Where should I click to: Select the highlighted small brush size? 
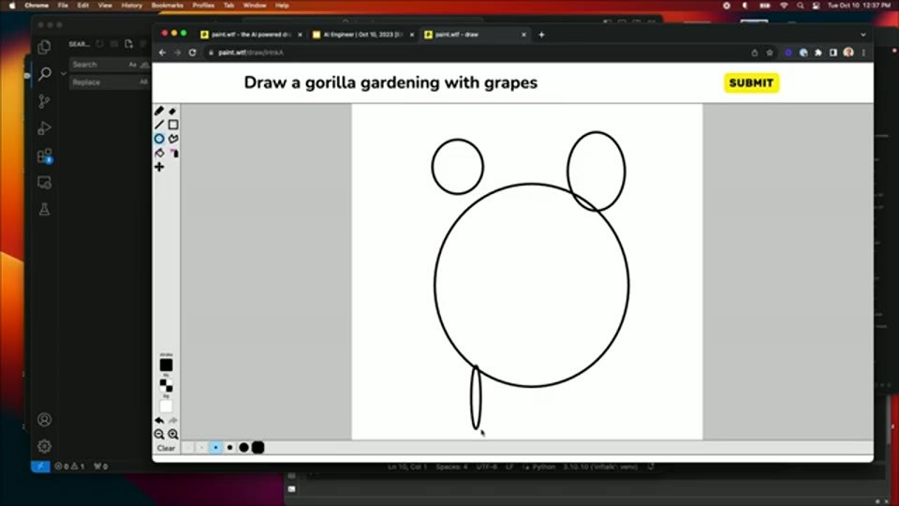click(x=215, y=448)
